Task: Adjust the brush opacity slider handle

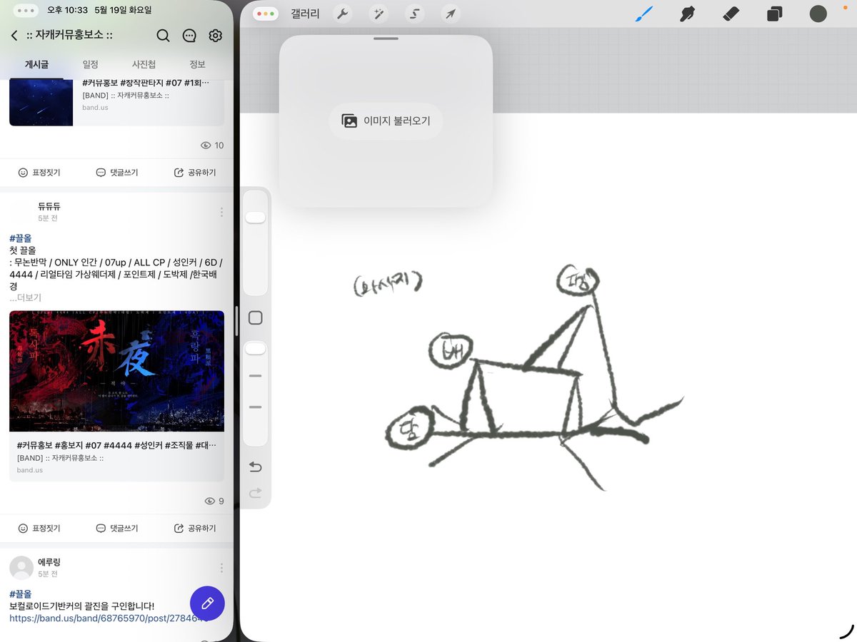Action: pyautogui.click(x=256, y=349)
